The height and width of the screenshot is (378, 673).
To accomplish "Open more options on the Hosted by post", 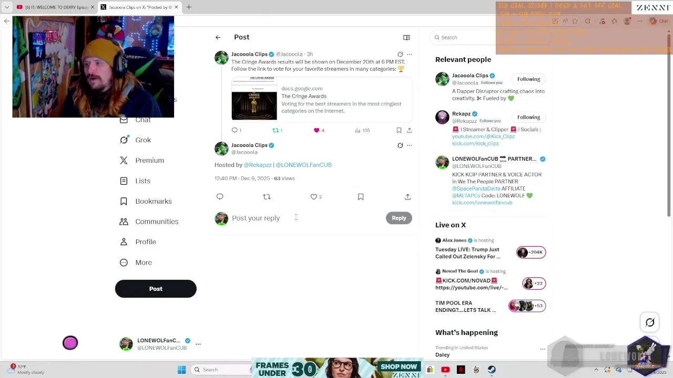I will click(x=410, y=145).
